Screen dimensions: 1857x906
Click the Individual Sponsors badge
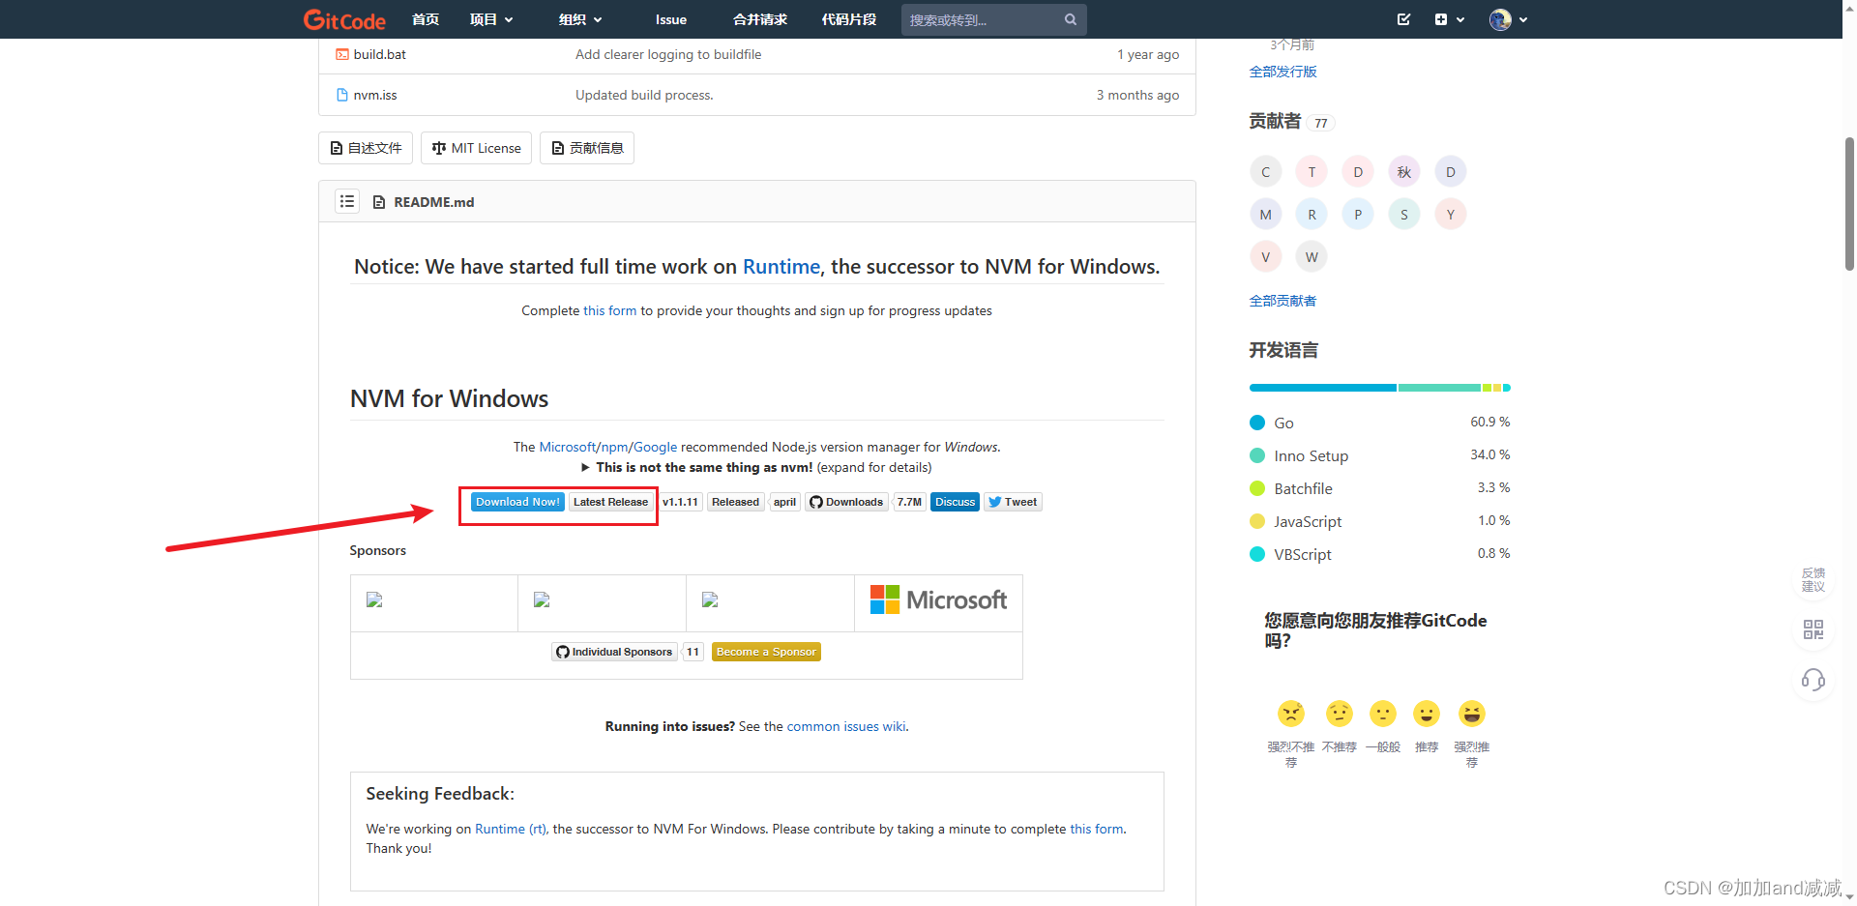point(614,652)
